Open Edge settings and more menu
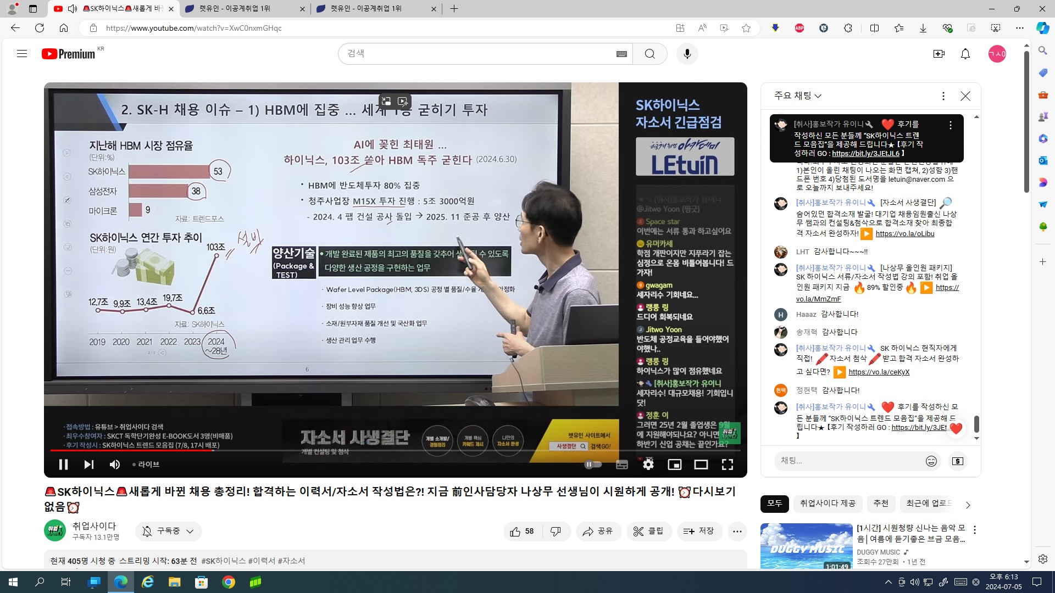Viewport: 1055px width, 593px height. [x=1020, y=28]
